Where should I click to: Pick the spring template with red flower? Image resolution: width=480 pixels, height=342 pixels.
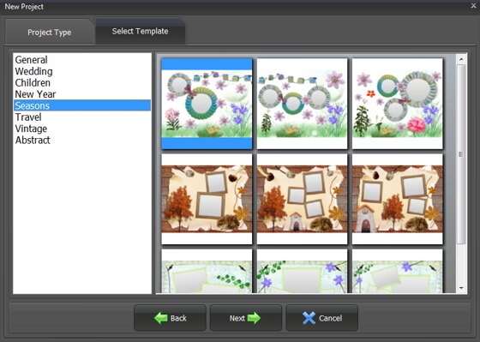[398, 104]
